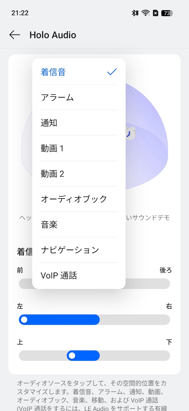Pick 動画 1 from the list
189x411 pixels.
point(79,148)
